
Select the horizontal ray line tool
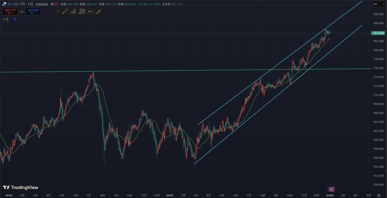[90, 11]
